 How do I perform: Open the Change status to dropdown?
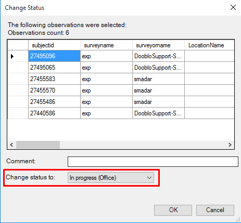click(111, 178)
